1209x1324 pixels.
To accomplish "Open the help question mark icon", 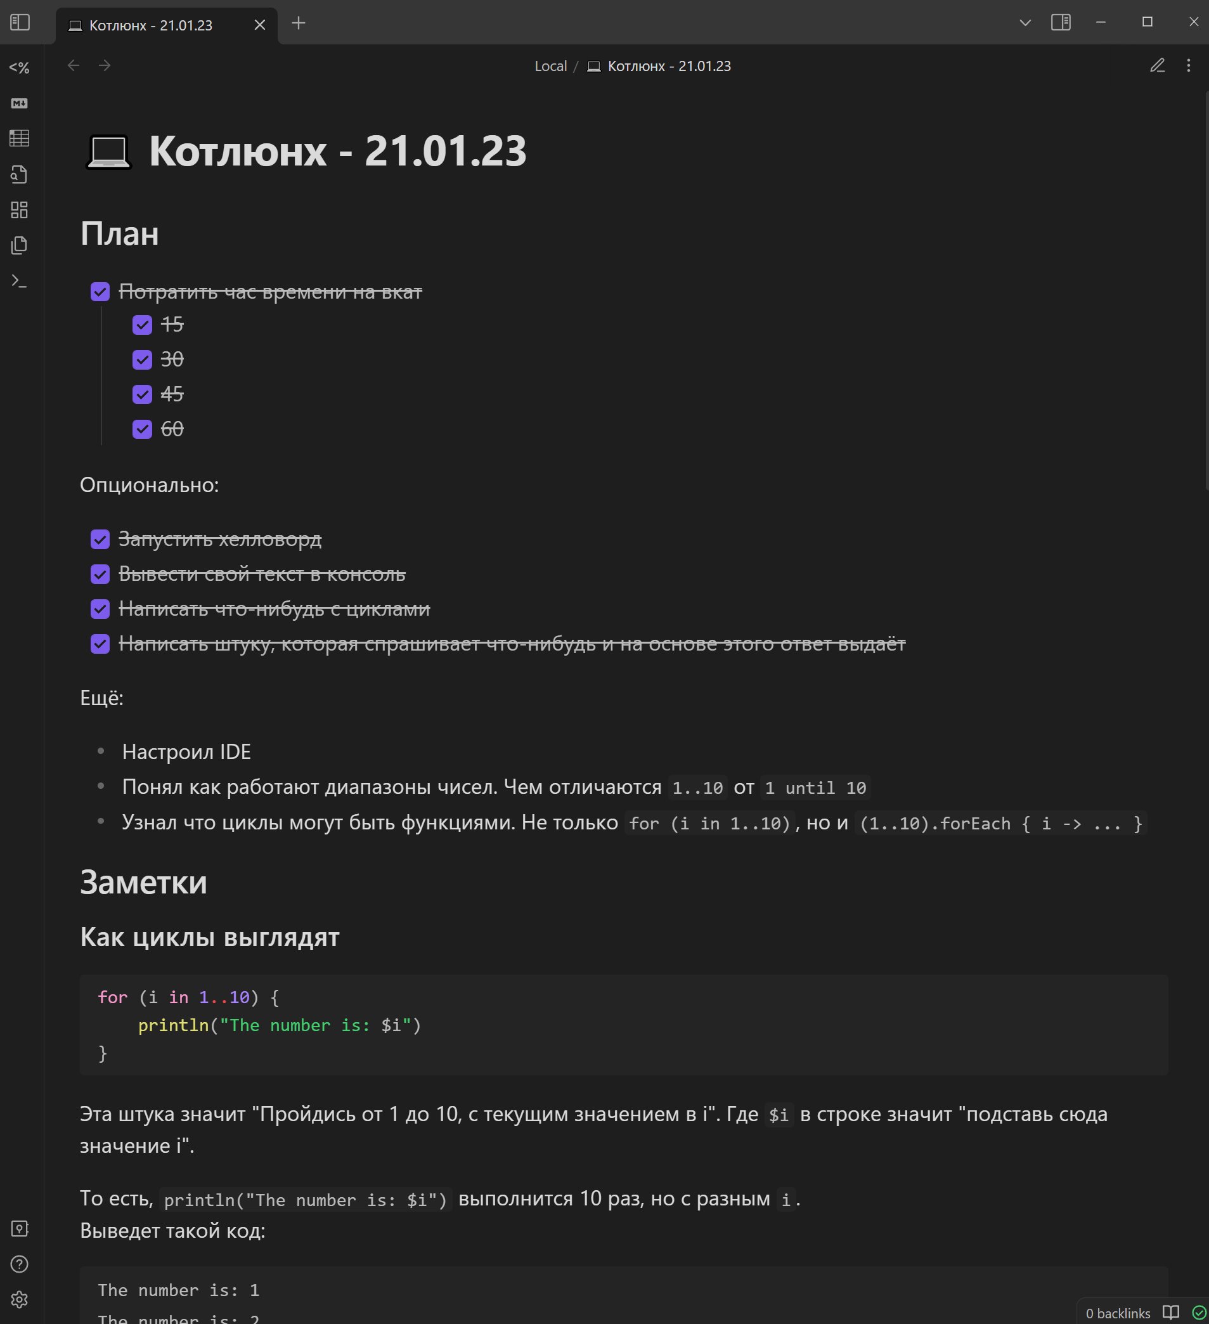I will [x=20, y=1264].
